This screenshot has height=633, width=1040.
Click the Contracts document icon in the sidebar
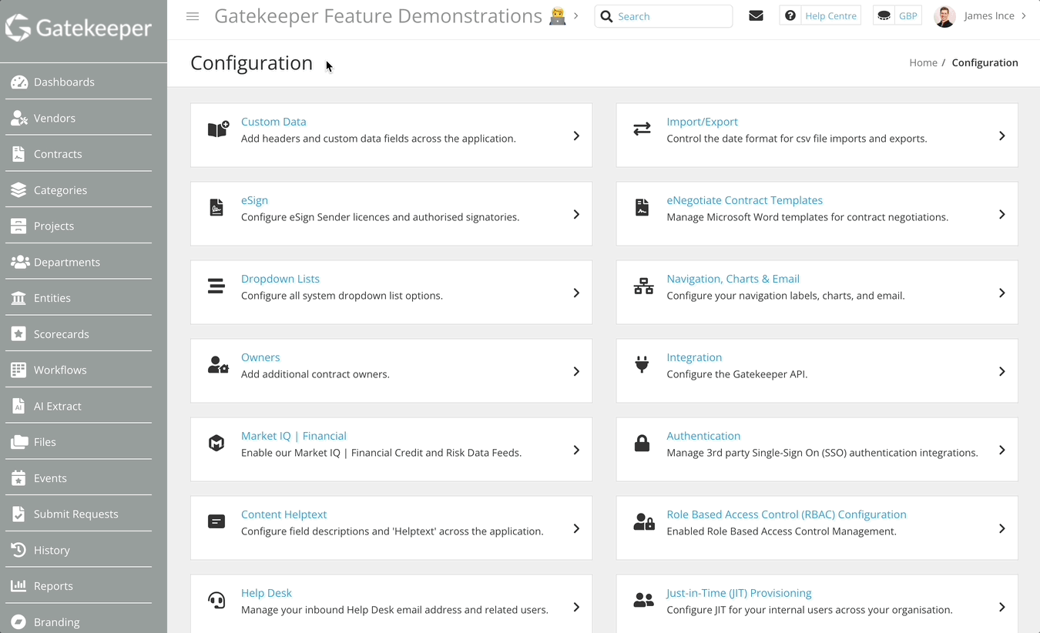18,154
